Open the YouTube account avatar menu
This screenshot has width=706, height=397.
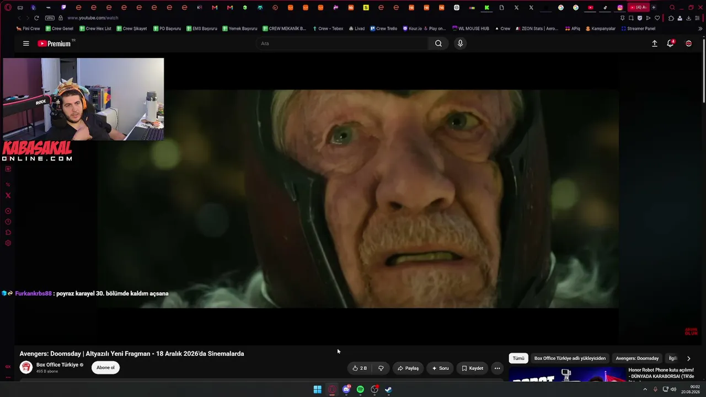(x=688, y=44)
